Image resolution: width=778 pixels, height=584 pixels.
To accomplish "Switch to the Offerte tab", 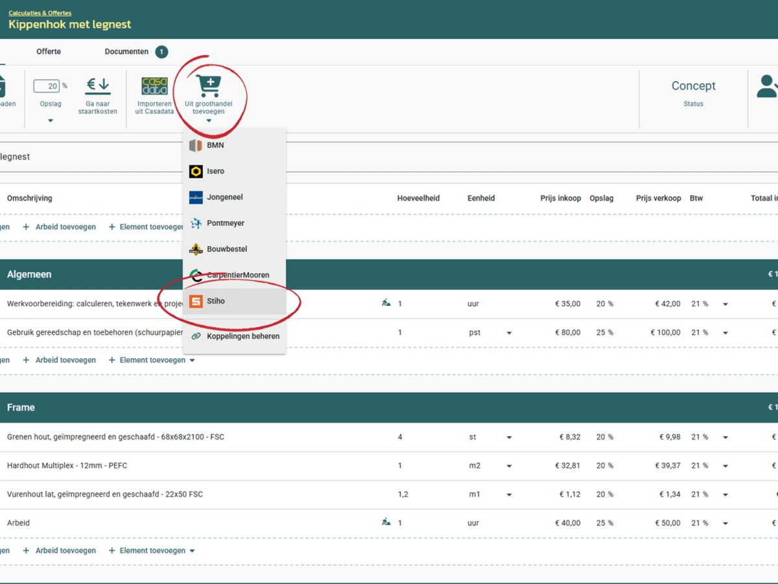I will click(49, 52).
